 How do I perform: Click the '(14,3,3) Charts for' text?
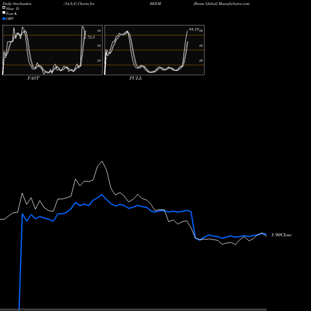tap(79, 4)
